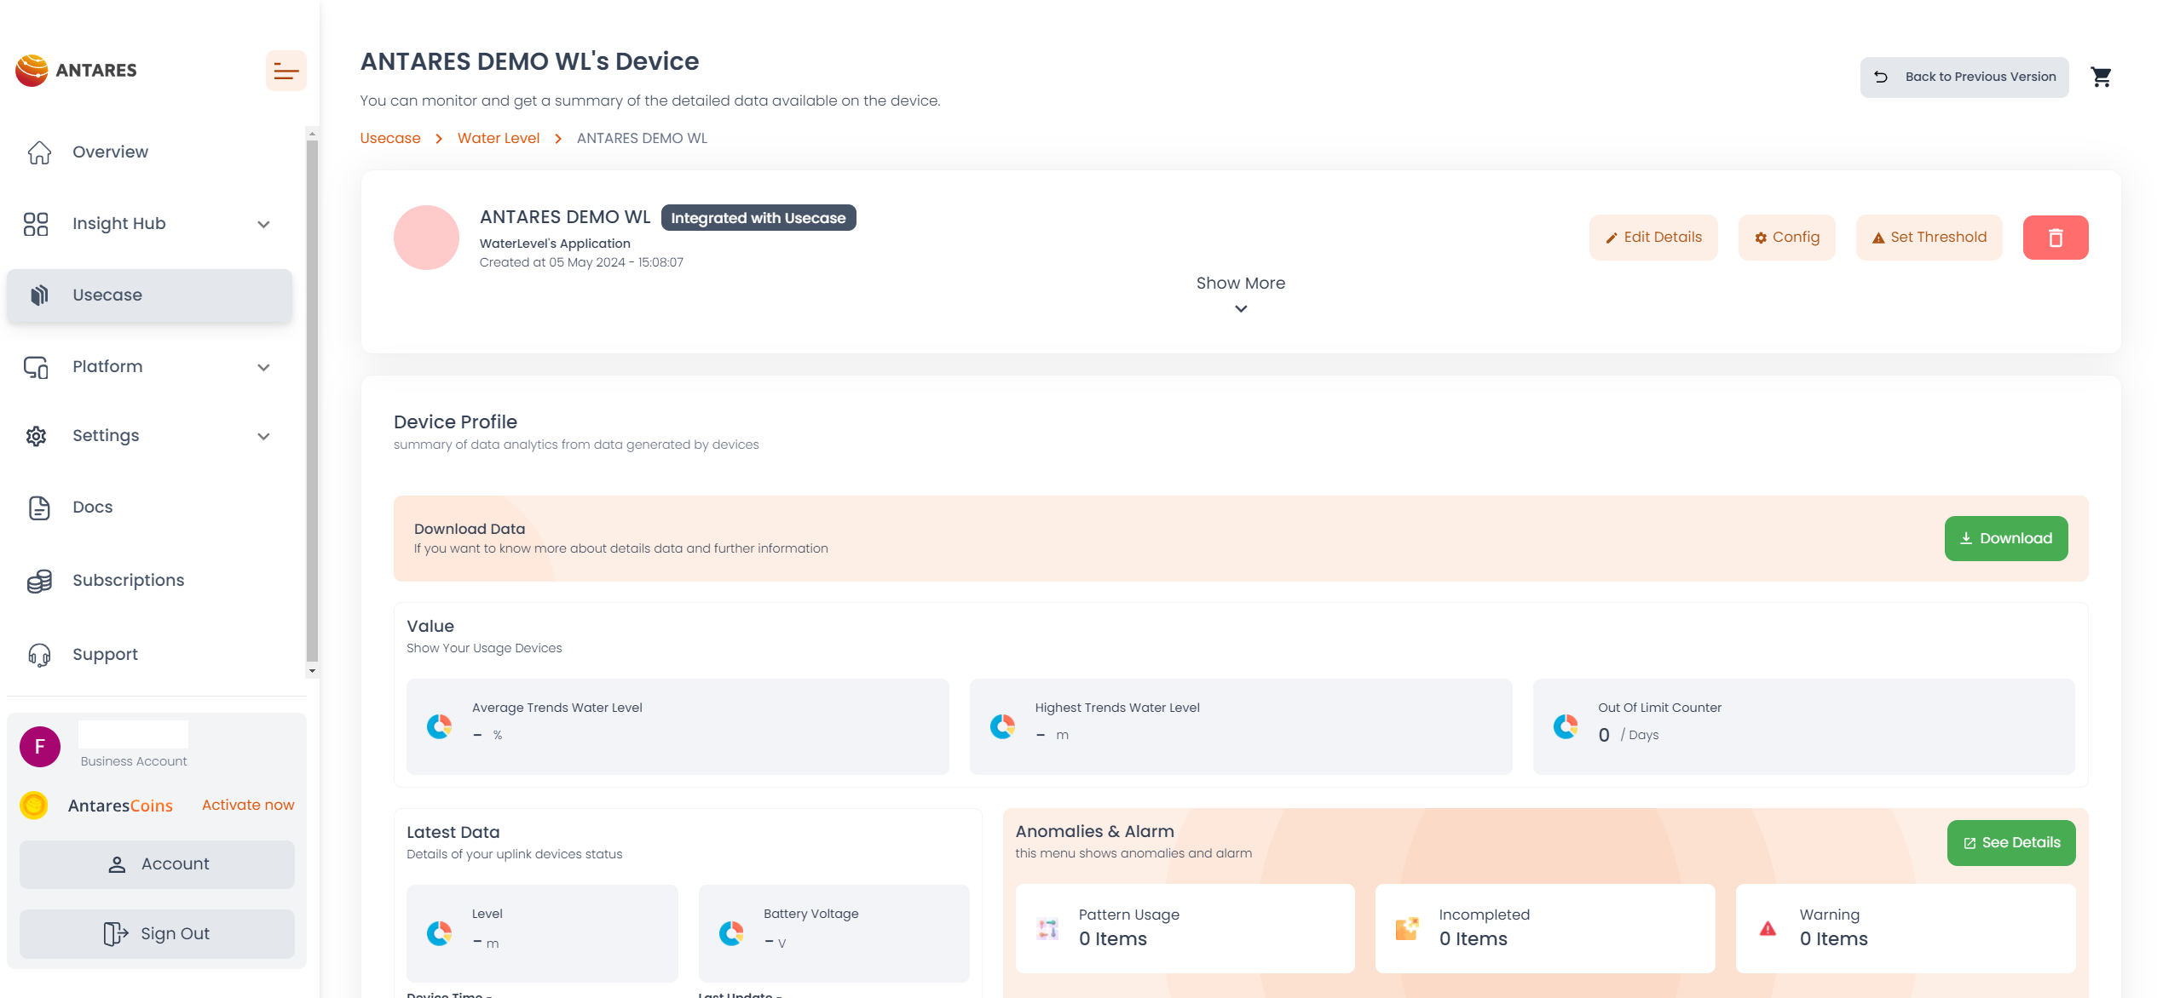
Task: Open Set Threshold button
Action: pos(1929,238)
